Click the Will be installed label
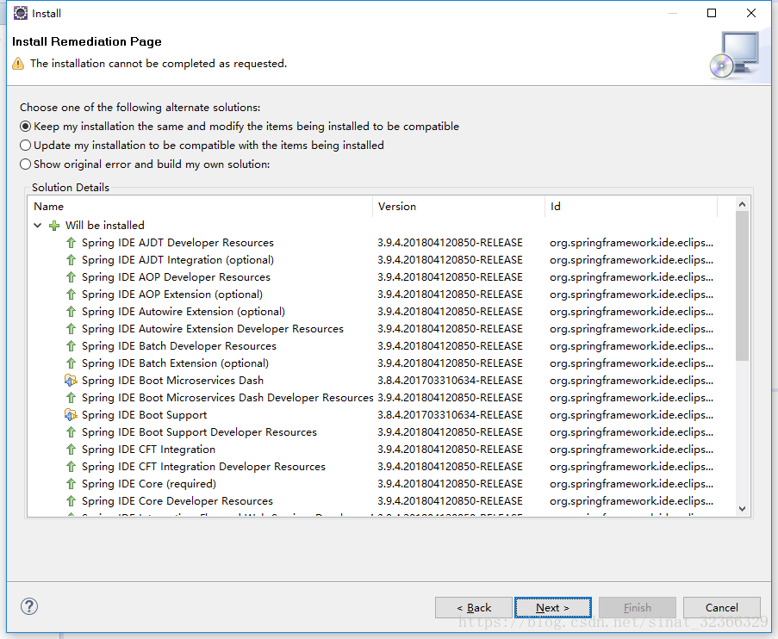The width and height of the screenshot is (778, 639). click(x=105, y=226)
